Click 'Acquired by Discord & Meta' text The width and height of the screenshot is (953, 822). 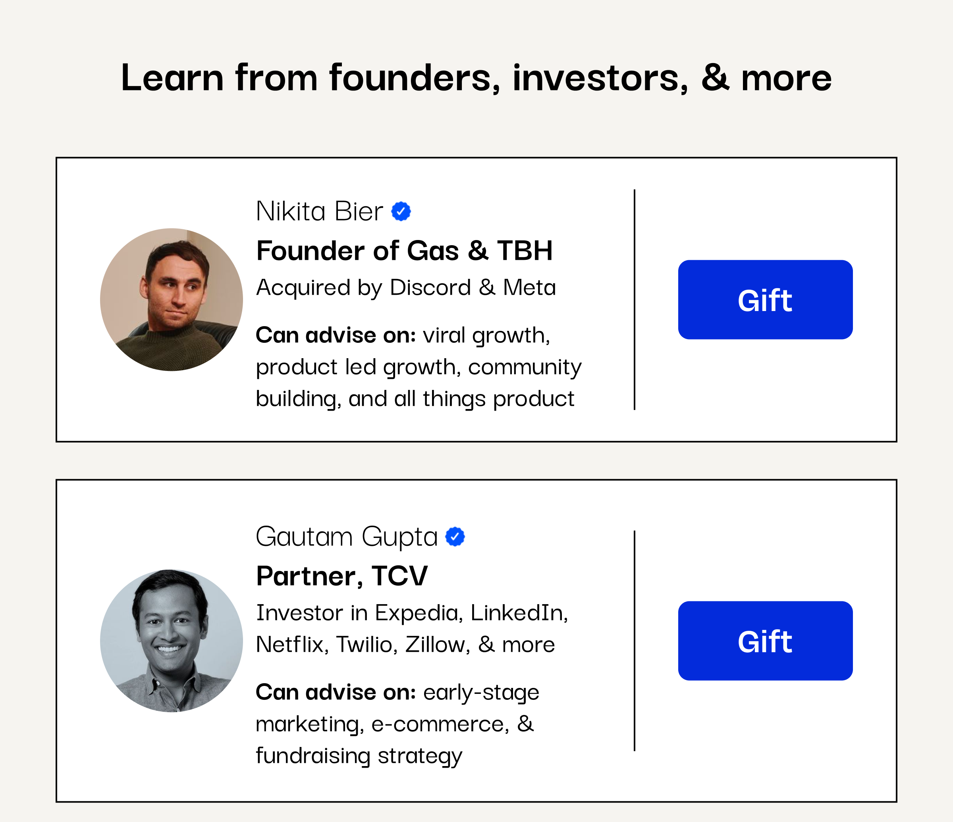click(406, 288)
